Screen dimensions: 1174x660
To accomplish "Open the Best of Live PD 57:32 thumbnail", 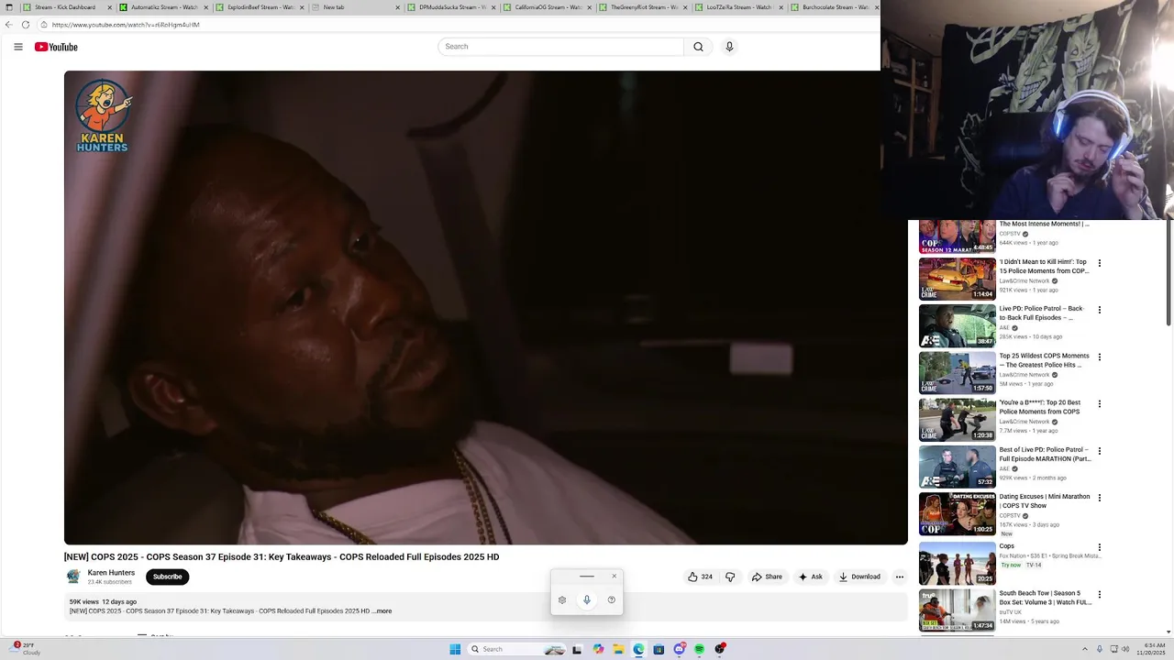I will pyautogui.click(x=958, y=467).
